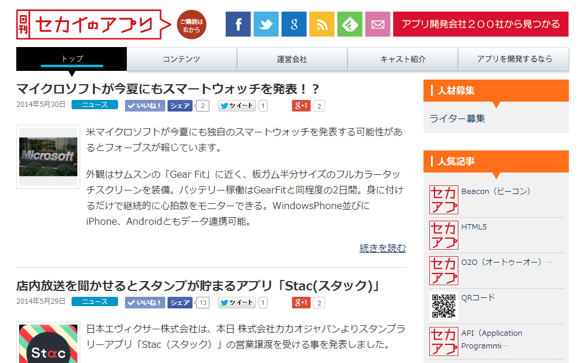The height and width of the screenshot is (363, 584).
Task: Open the ライター募集 link
Action: coord(457,118)
